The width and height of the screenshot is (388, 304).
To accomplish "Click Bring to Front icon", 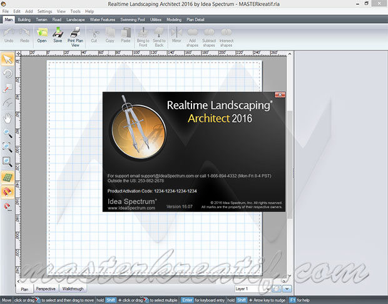I will [143, 37].
